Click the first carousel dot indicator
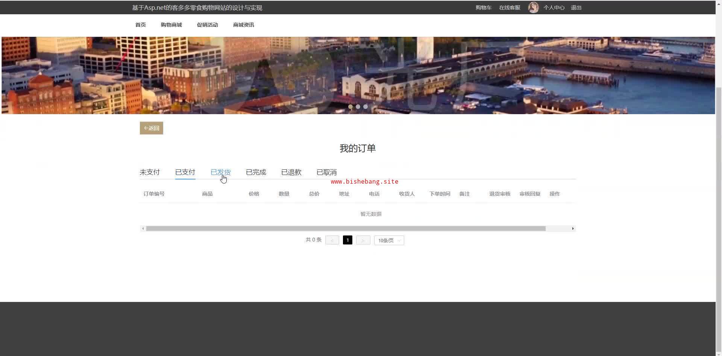The width and height of the screenshot is (722, 356). (x=350, y=107)
